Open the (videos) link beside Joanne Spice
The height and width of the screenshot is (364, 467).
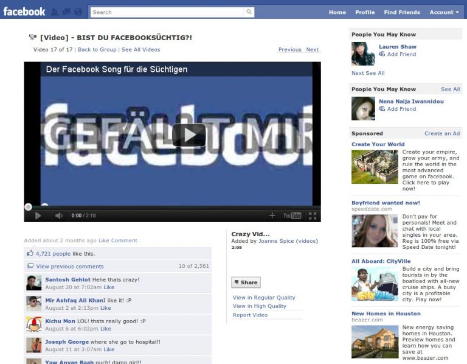tap(306, 241)
